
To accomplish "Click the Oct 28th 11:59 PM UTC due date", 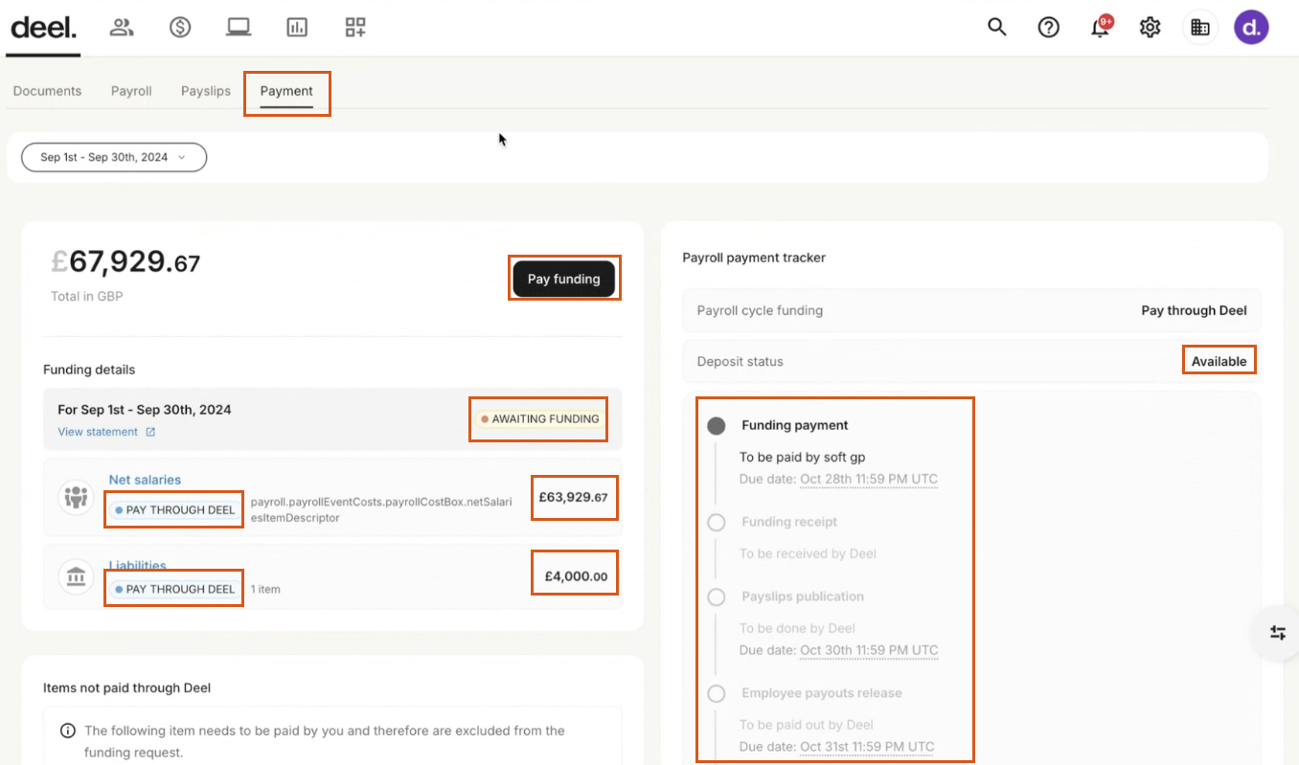I will click(869, 479).
